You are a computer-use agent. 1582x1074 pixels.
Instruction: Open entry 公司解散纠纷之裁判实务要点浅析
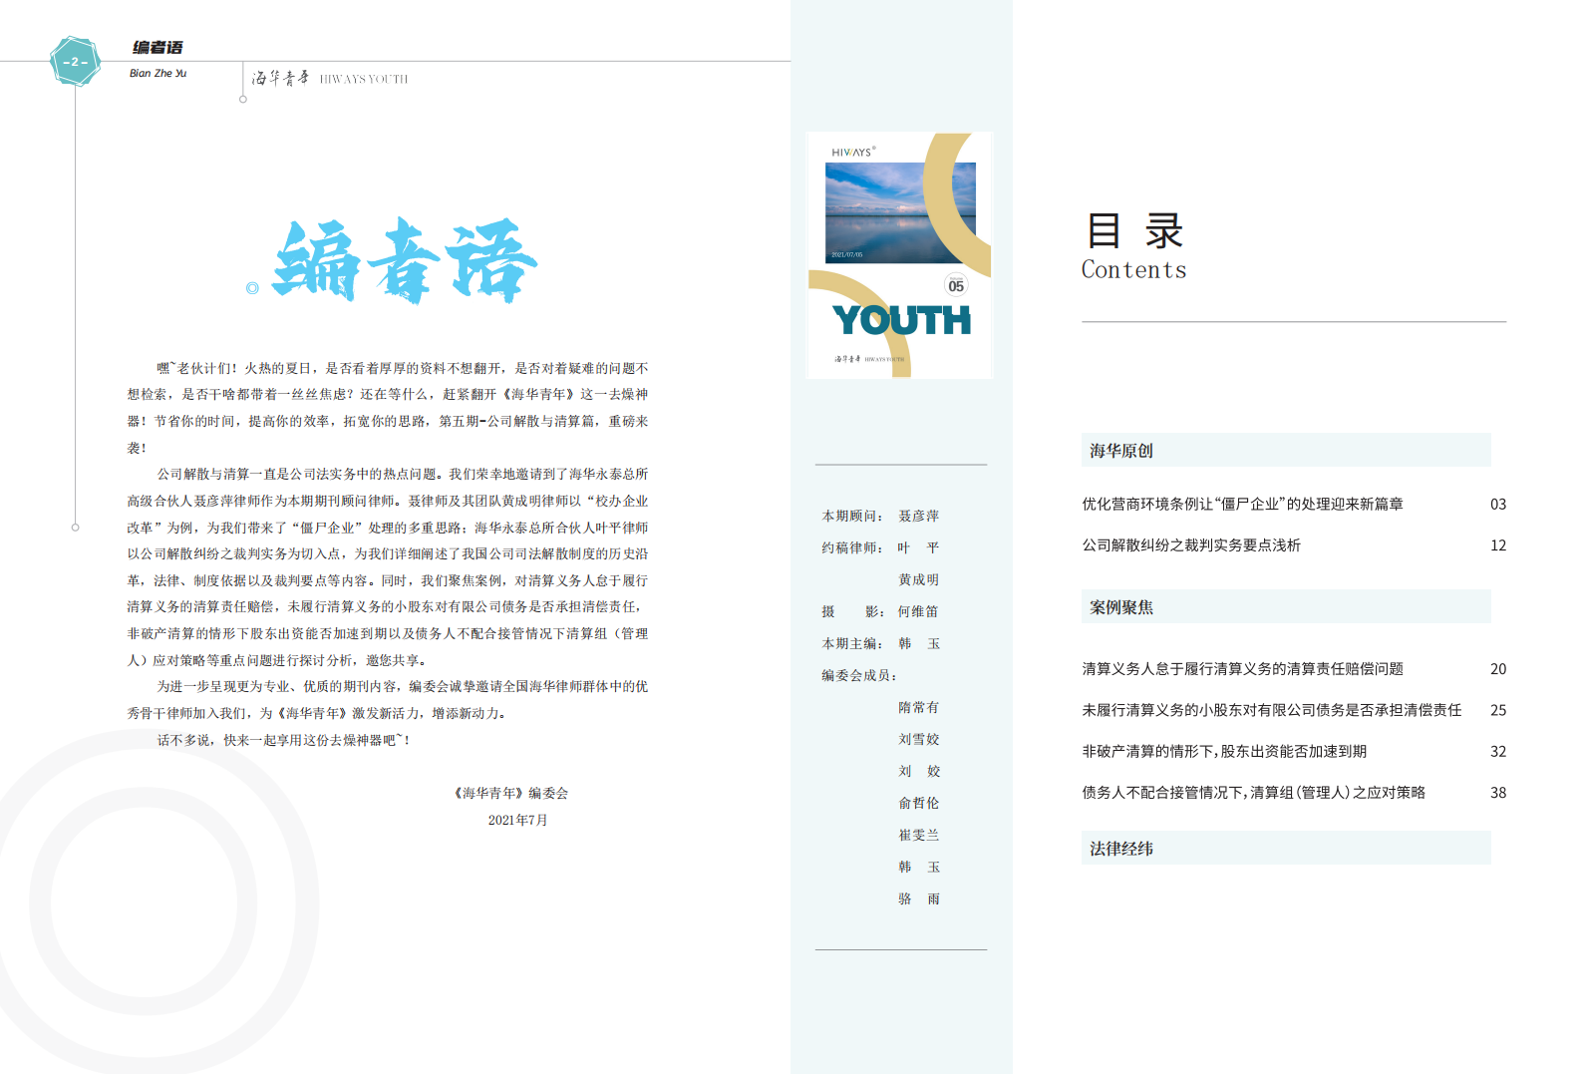[1191, 545]
